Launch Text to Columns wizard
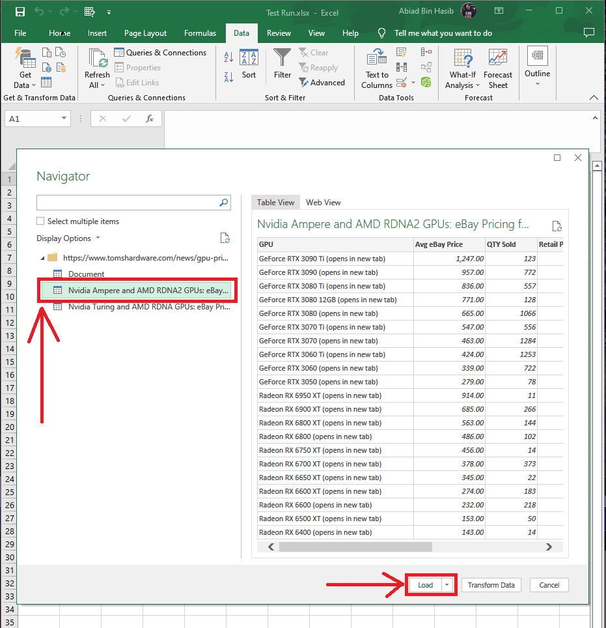Viewport: 606px width, 628px height. [x=377, y=68]
